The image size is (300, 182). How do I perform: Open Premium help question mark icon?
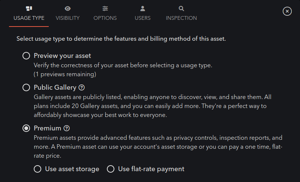coord(67,128)
